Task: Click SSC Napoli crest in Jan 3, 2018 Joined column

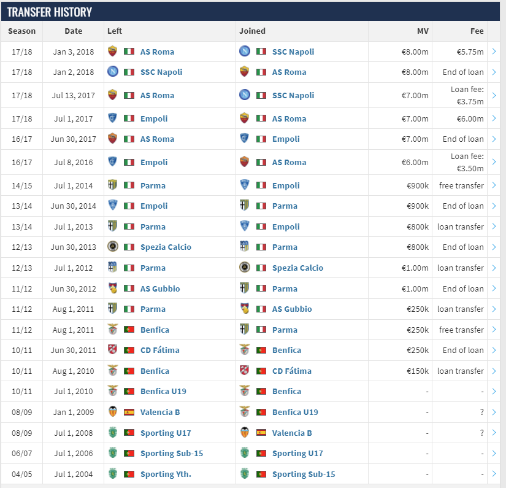Action: [x=244, y=52]
